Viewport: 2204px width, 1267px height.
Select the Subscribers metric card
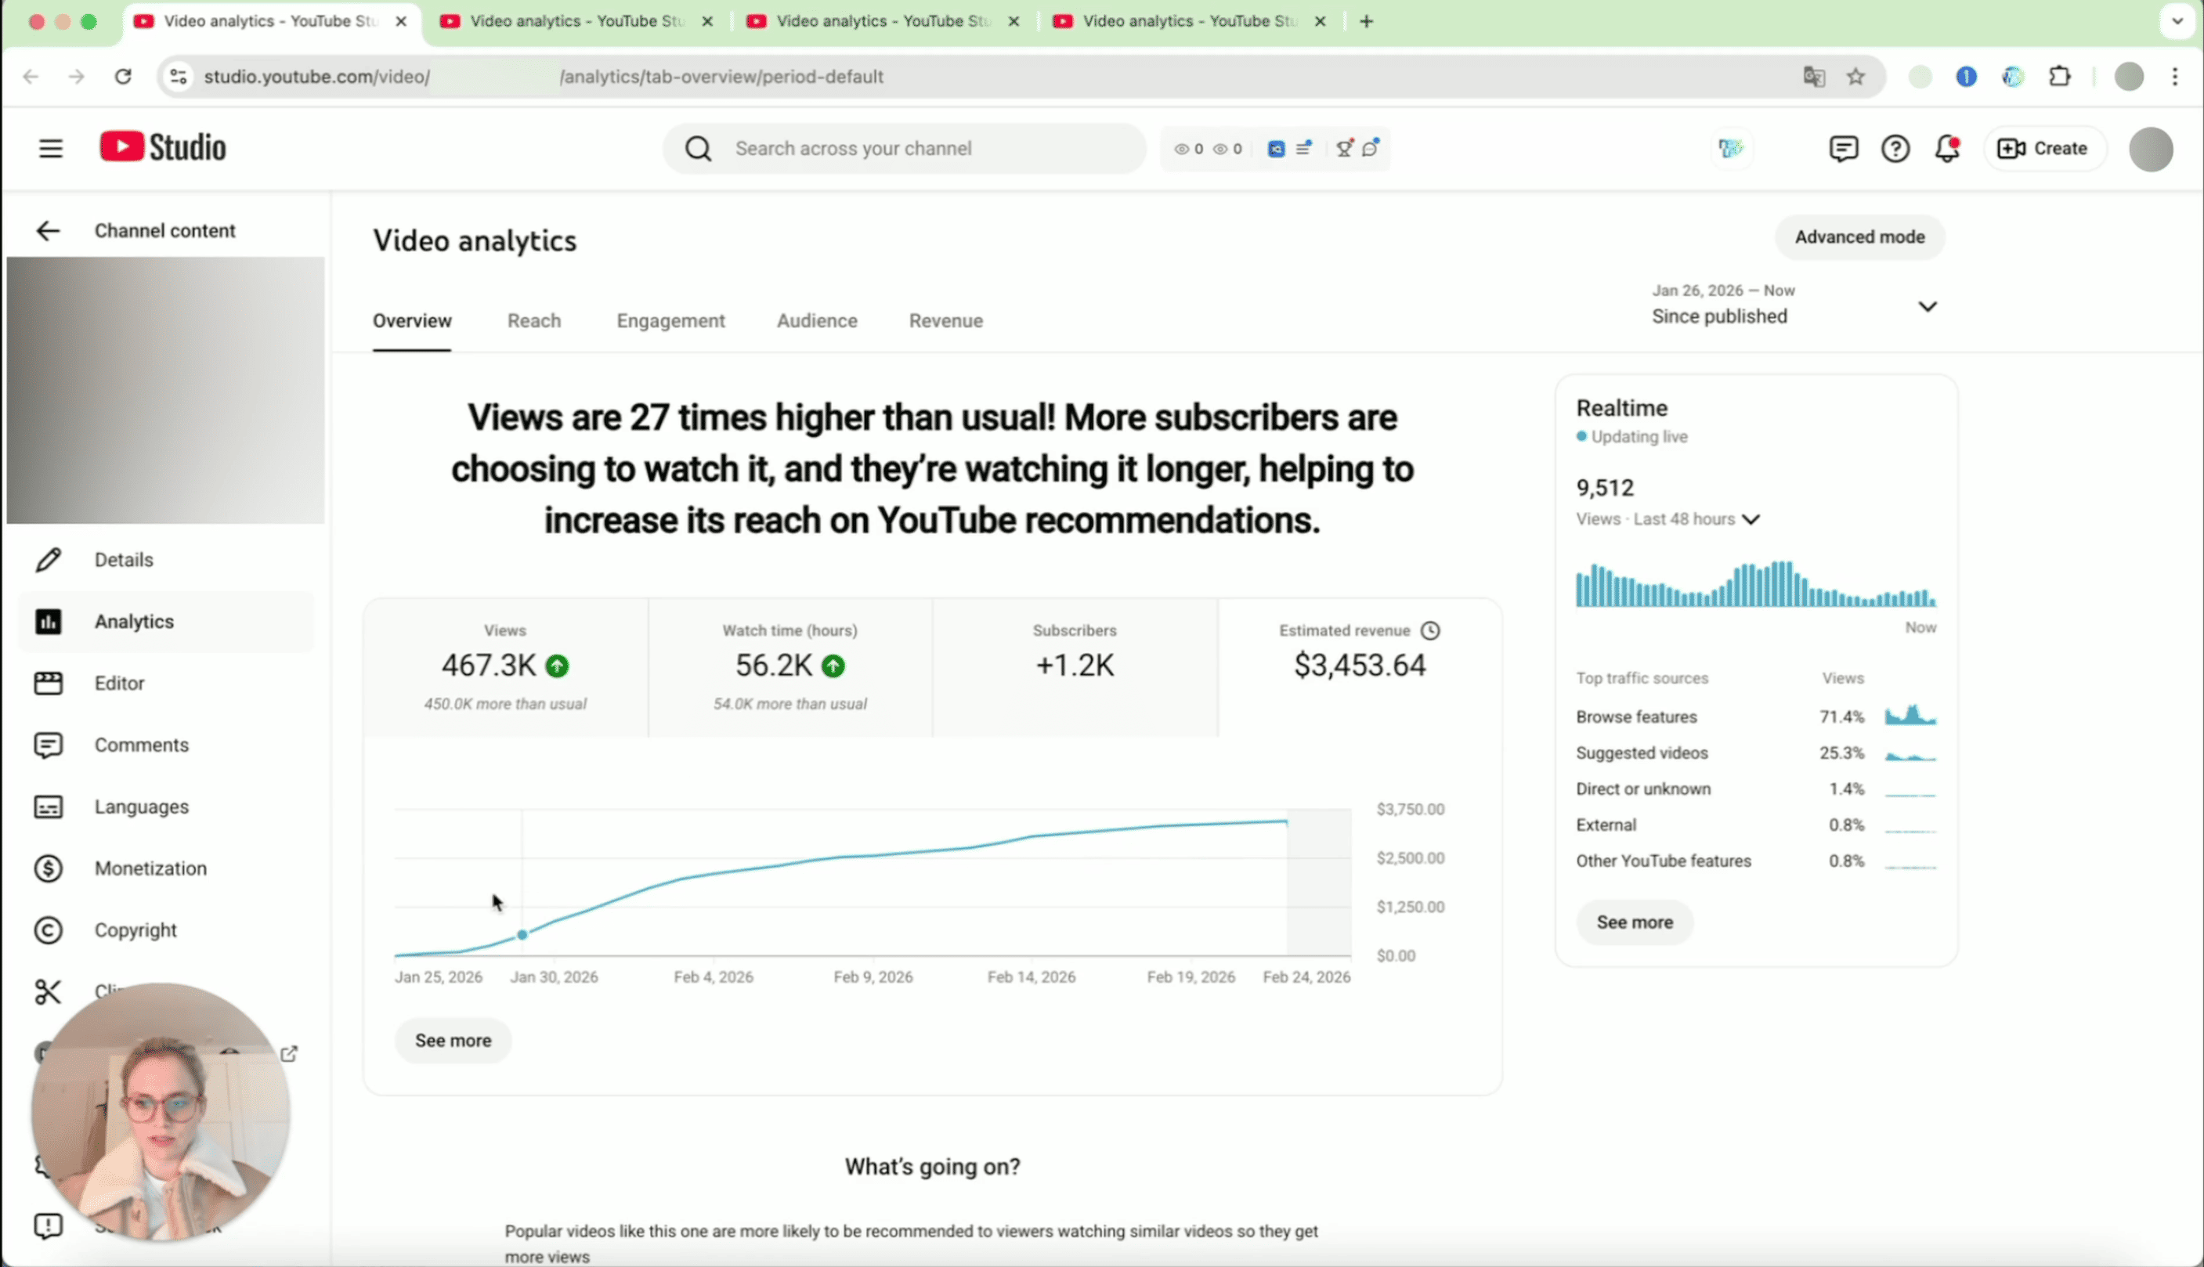point(1075,666)
